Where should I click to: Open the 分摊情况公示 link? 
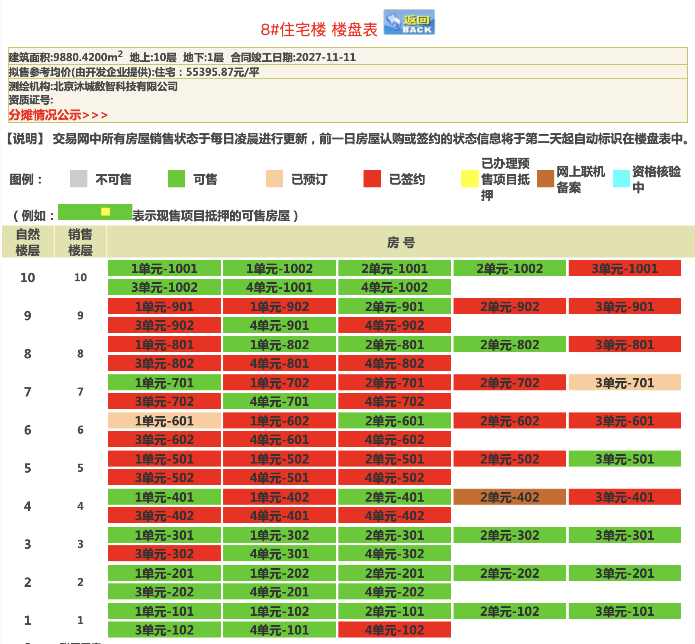click(58, 115)
